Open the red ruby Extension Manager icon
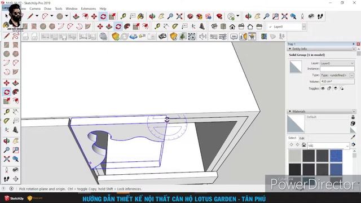The width and height of the screenshot is (361, 203). click(219, 16)
